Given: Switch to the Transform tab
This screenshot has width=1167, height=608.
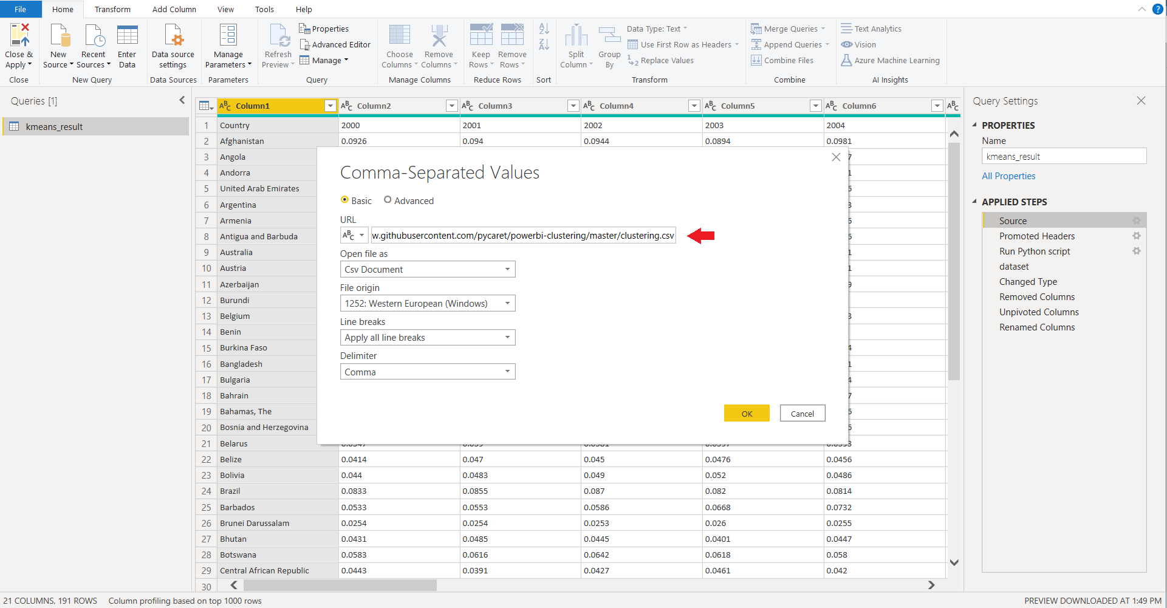Looking at the screenshot, I should pos(112,9).
